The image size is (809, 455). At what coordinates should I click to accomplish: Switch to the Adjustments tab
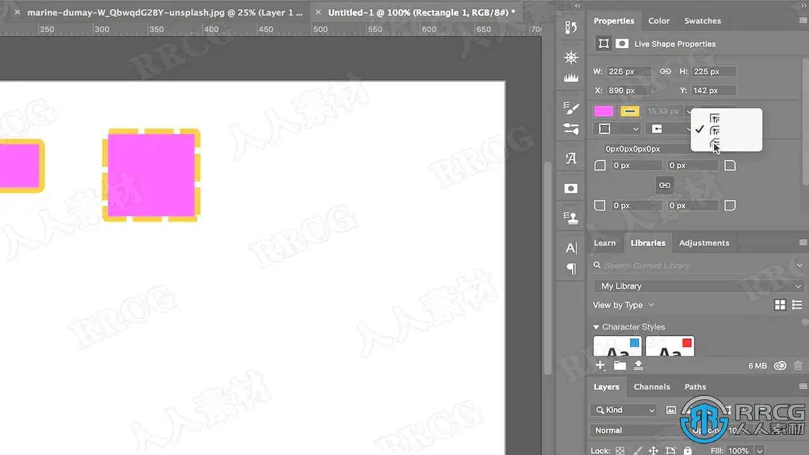[704, 243]
